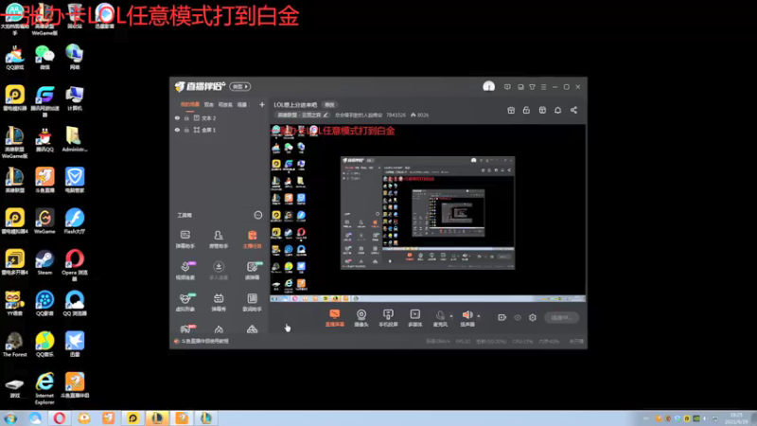Open the Opera browser desktop icon
Image resolution: width=757 pixels, height=426 pixels.
coord(75,265)
